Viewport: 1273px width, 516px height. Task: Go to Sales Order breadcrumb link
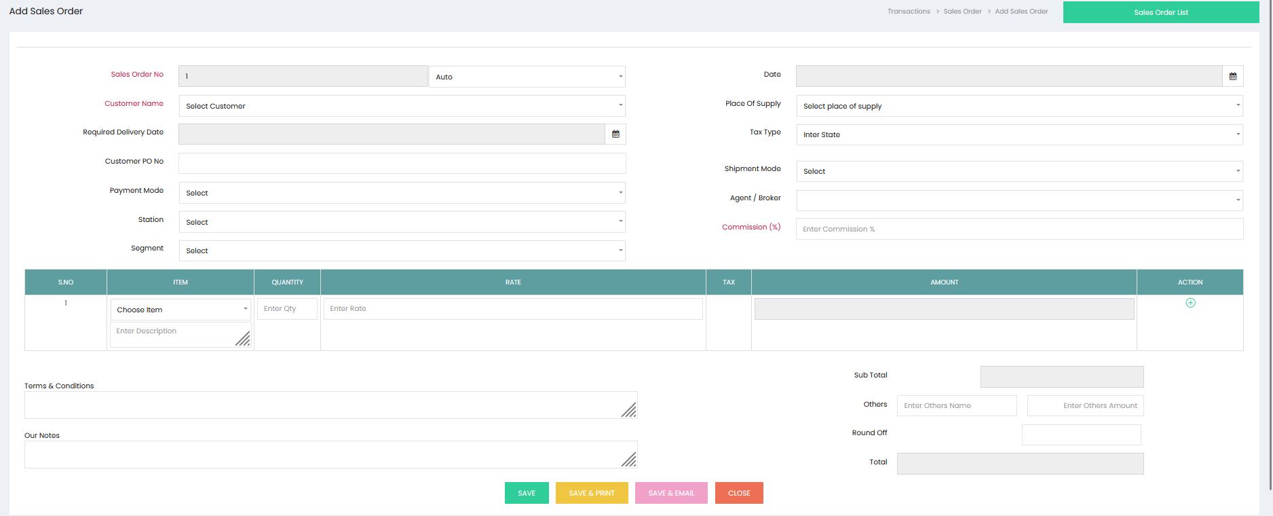(962, 12)
